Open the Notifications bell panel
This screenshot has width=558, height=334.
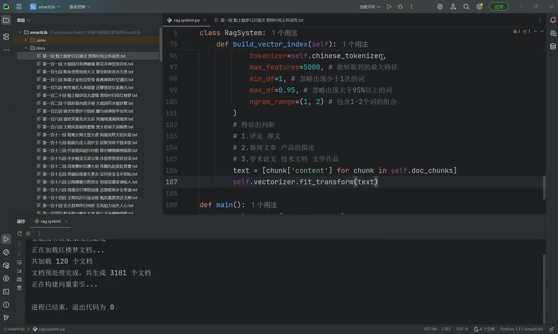pyautogui.click(x=552, y=20)
